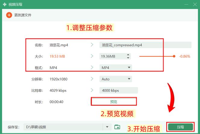The image size is (200, 134).
Task: Click the source resolution 1920x1080 value
Action: (x=58, y=79)
